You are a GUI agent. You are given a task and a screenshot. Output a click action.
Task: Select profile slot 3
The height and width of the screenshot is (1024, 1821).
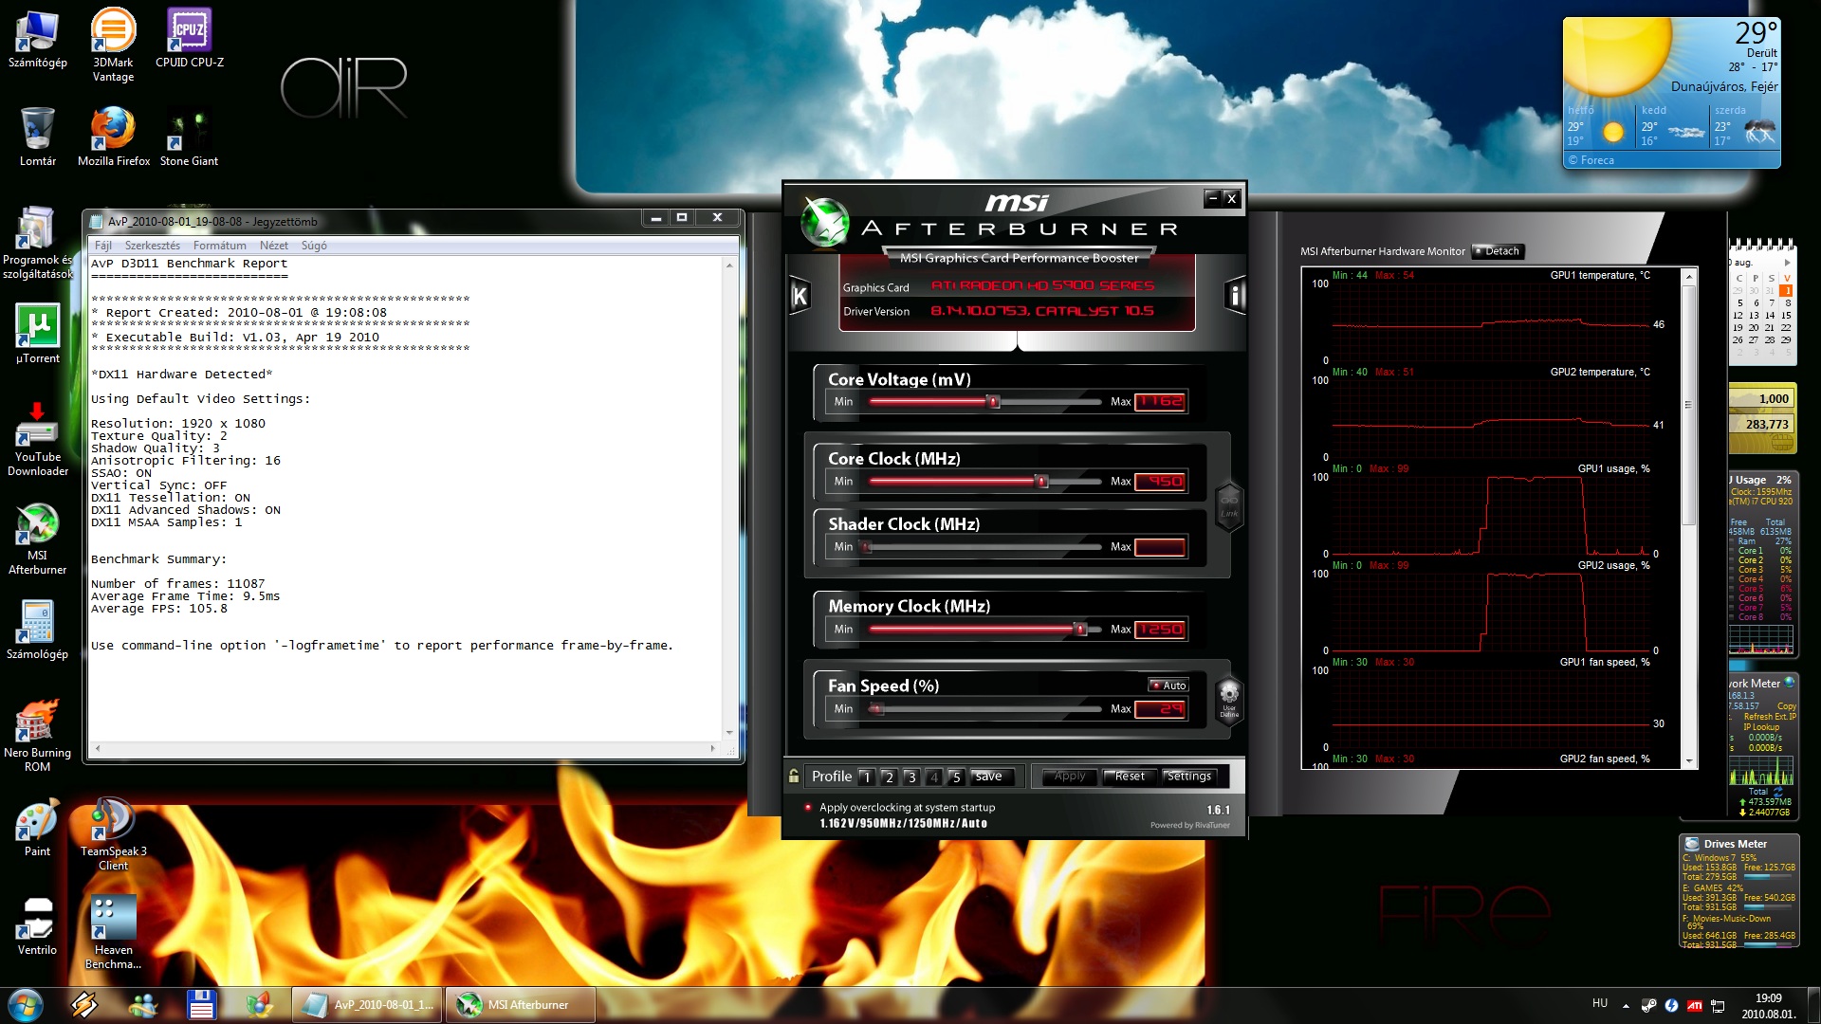click(x=911, y=777)
